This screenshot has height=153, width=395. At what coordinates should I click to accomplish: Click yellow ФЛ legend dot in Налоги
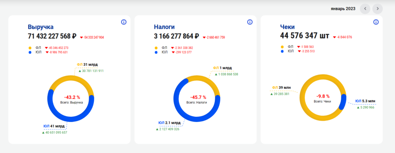[156, 48]
